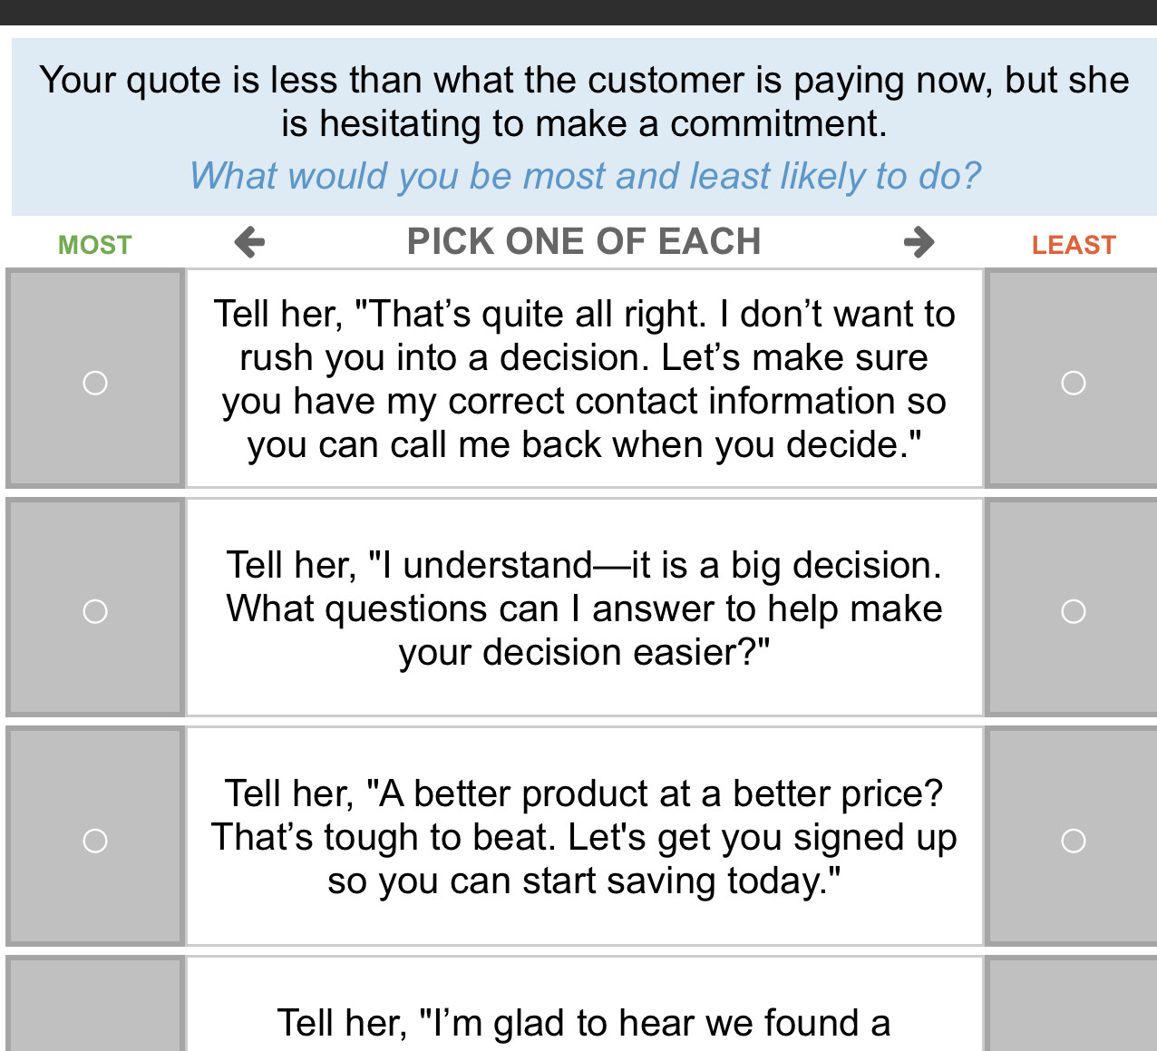Click the scenario prompt about the customer quote
This screenshot has width=1157, height=1051.
[x=578, y=102]
